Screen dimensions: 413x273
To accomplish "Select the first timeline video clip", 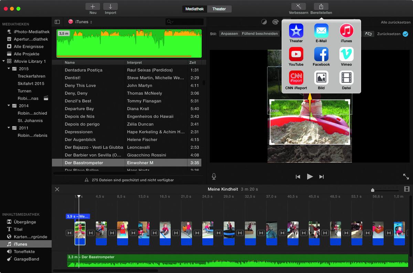I will [x=80, y=233].
